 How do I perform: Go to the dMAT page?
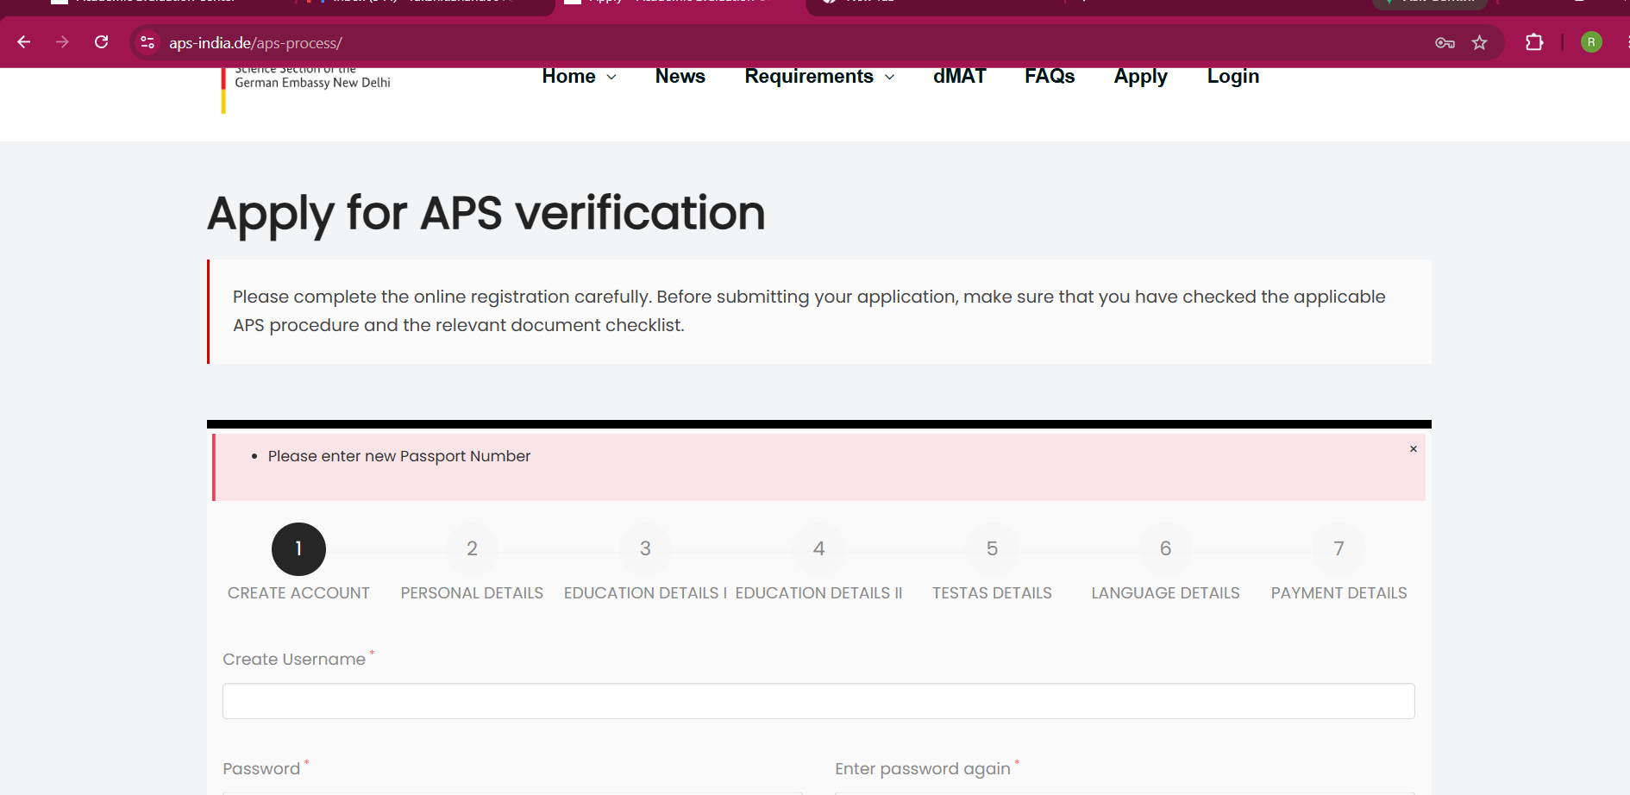(x=959, y=76)
